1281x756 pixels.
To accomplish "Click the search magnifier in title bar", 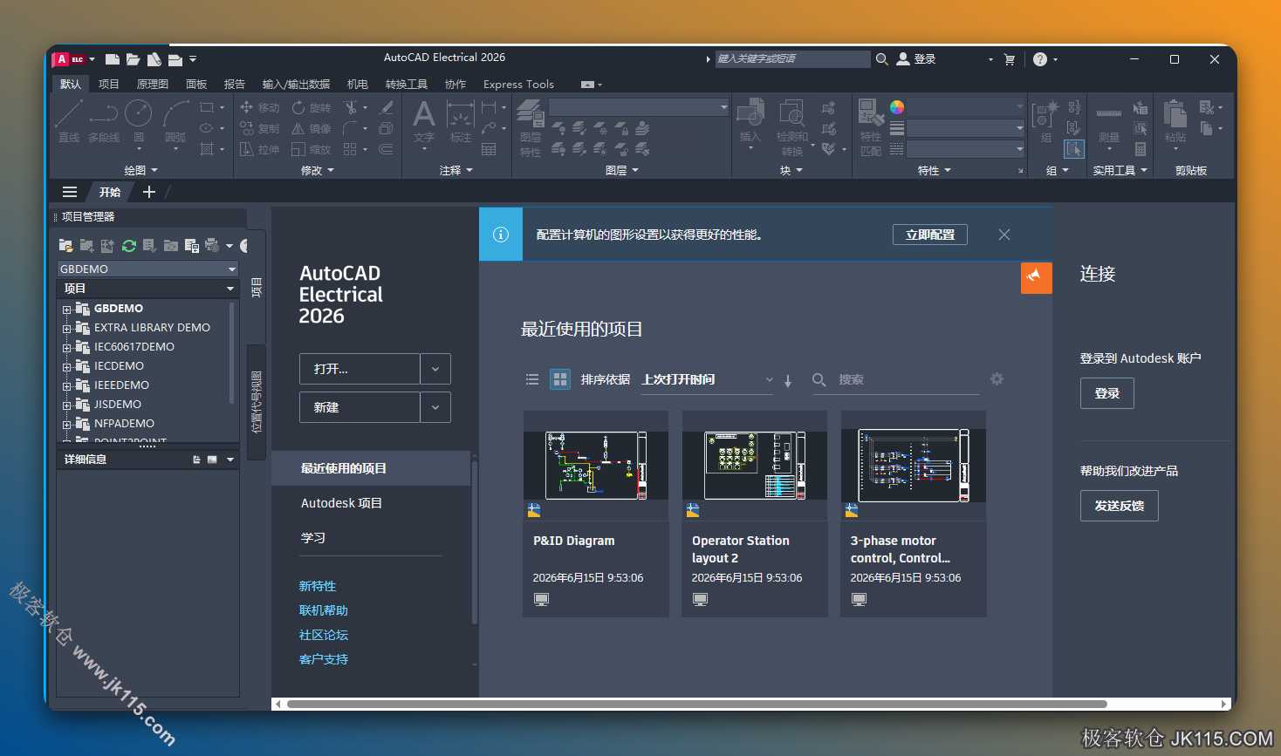I will tap(882, 59).
